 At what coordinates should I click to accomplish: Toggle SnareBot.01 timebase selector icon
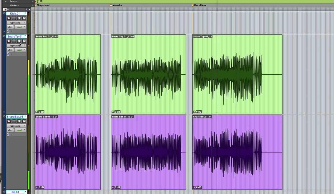8,134
